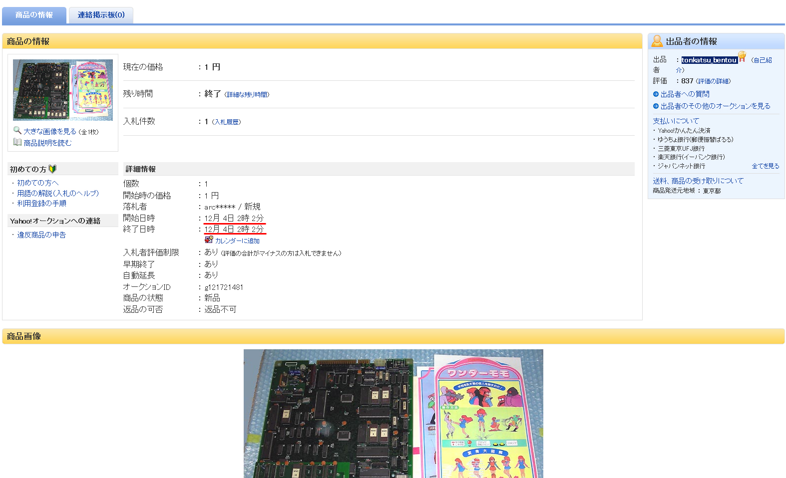Open 用語の解説(入札のヘルプ) link

click(x=58, y=193)
